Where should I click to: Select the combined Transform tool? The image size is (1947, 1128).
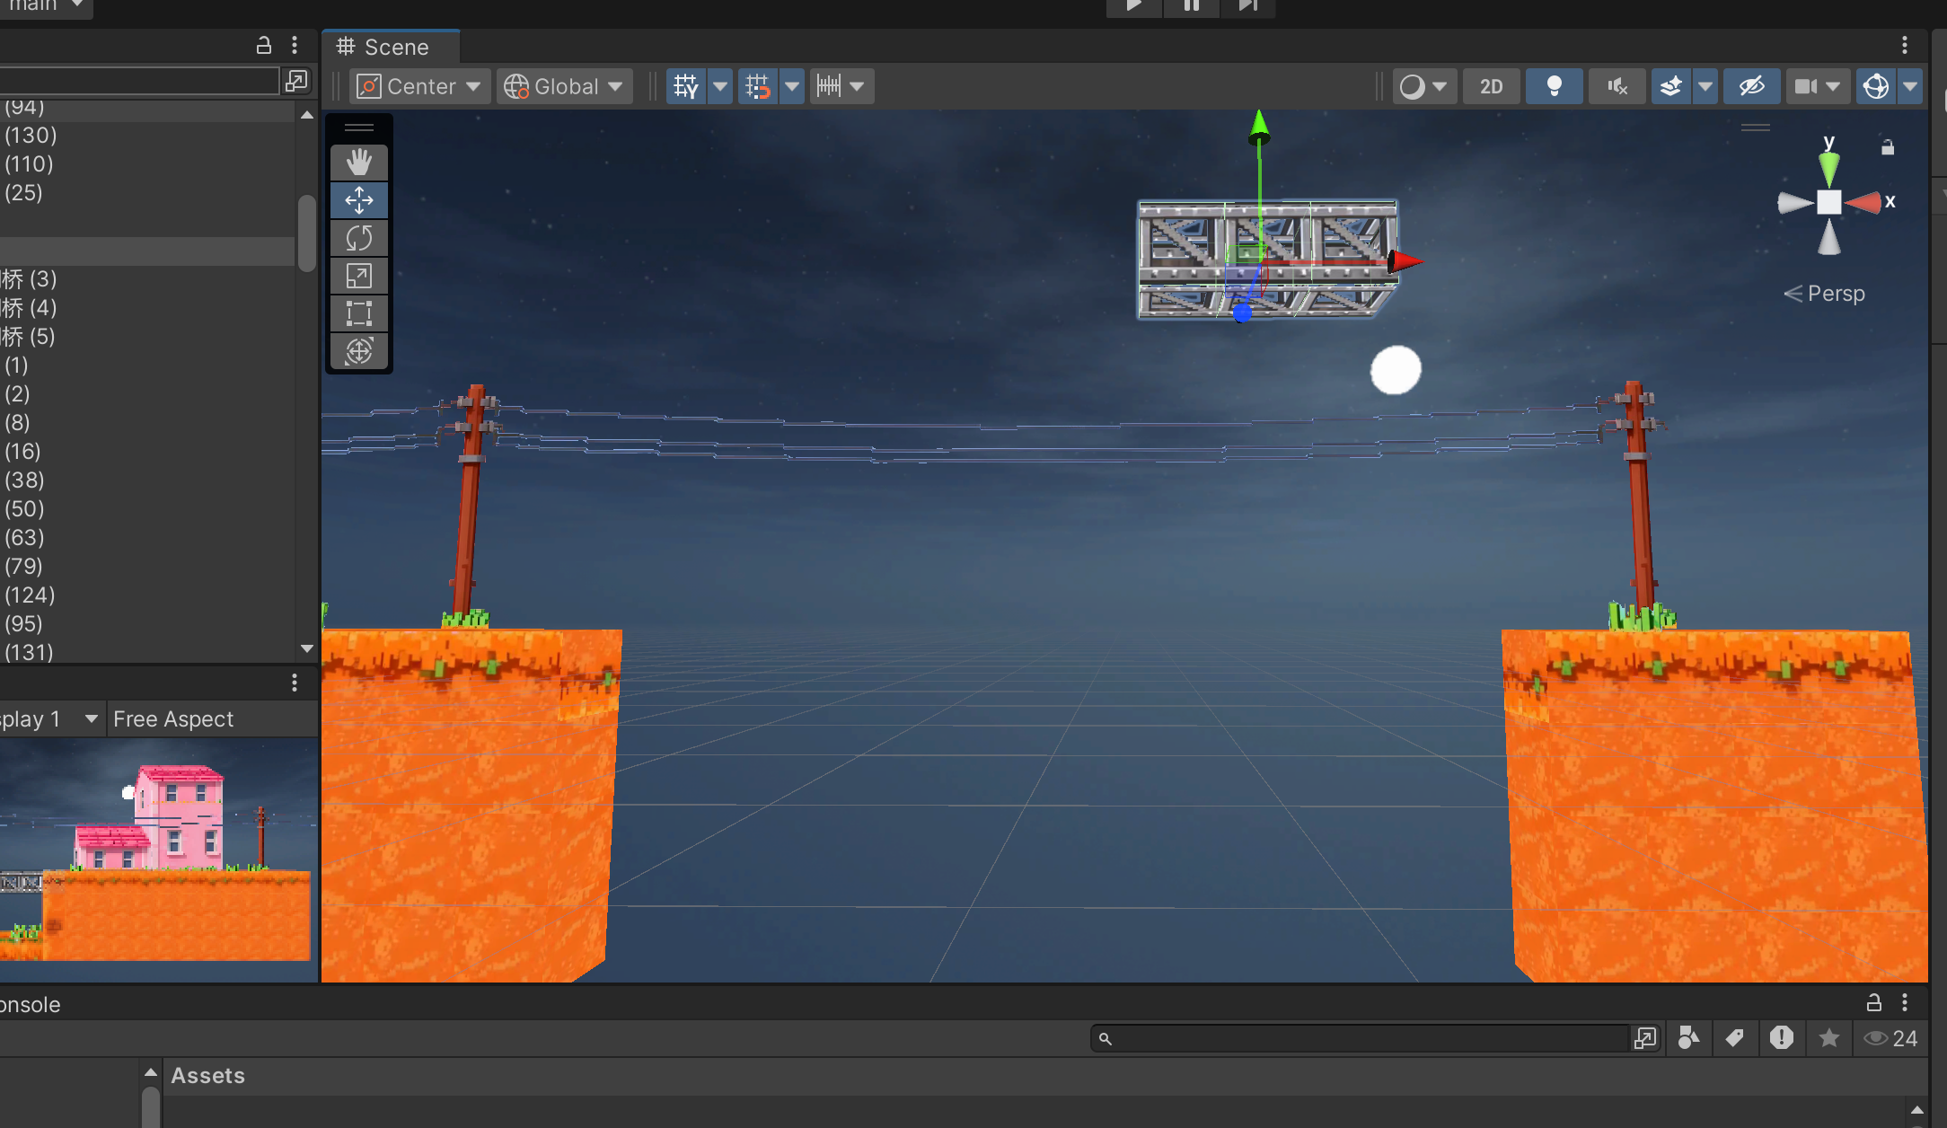pos(358,351)
